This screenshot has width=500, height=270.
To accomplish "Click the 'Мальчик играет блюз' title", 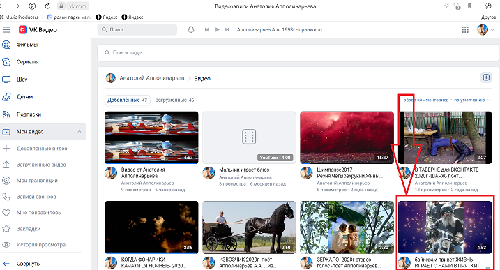I will (x=244, y=170).
